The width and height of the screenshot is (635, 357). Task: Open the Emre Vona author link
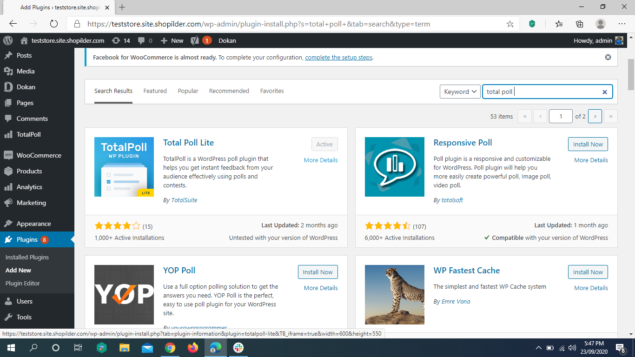click(456, 301)
